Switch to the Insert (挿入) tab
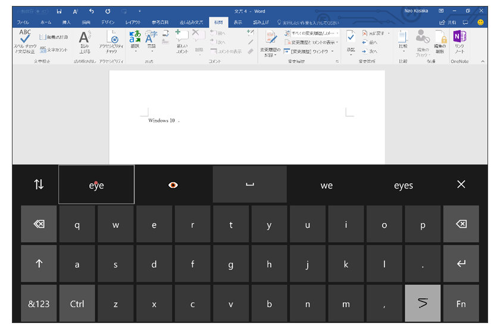Screen dimensions: 500x329 tap(66, 23)
